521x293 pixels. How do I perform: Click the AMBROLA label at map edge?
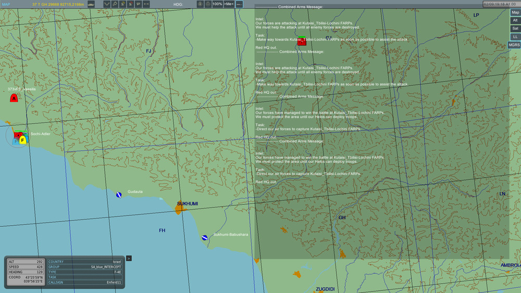(x=511, y=265)
